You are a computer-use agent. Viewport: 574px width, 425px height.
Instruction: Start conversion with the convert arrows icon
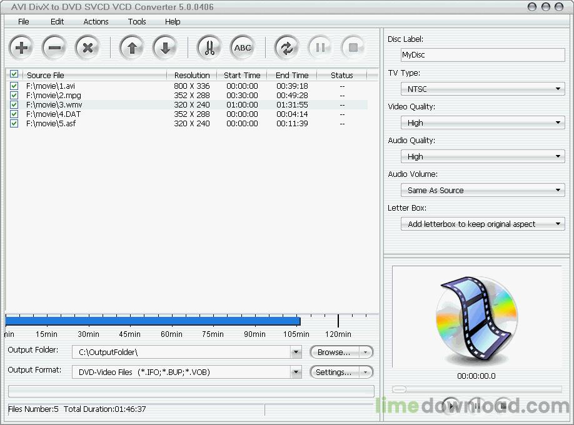(287, 47)
